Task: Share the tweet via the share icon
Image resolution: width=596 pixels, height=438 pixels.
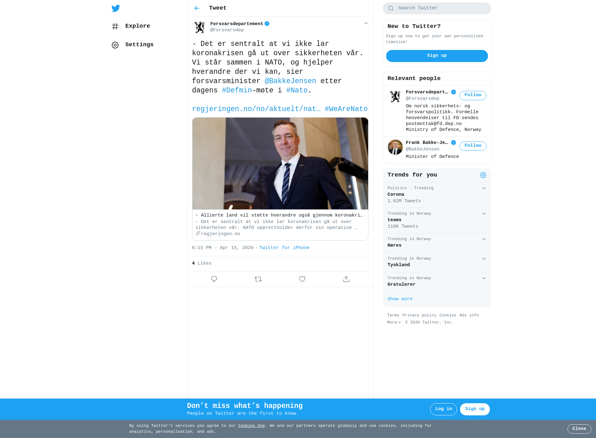Action: (x=346, y=279)
